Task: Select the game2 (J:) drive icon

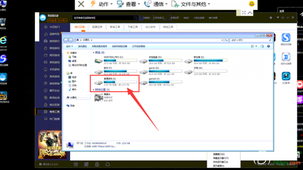Action: [143, 83]
